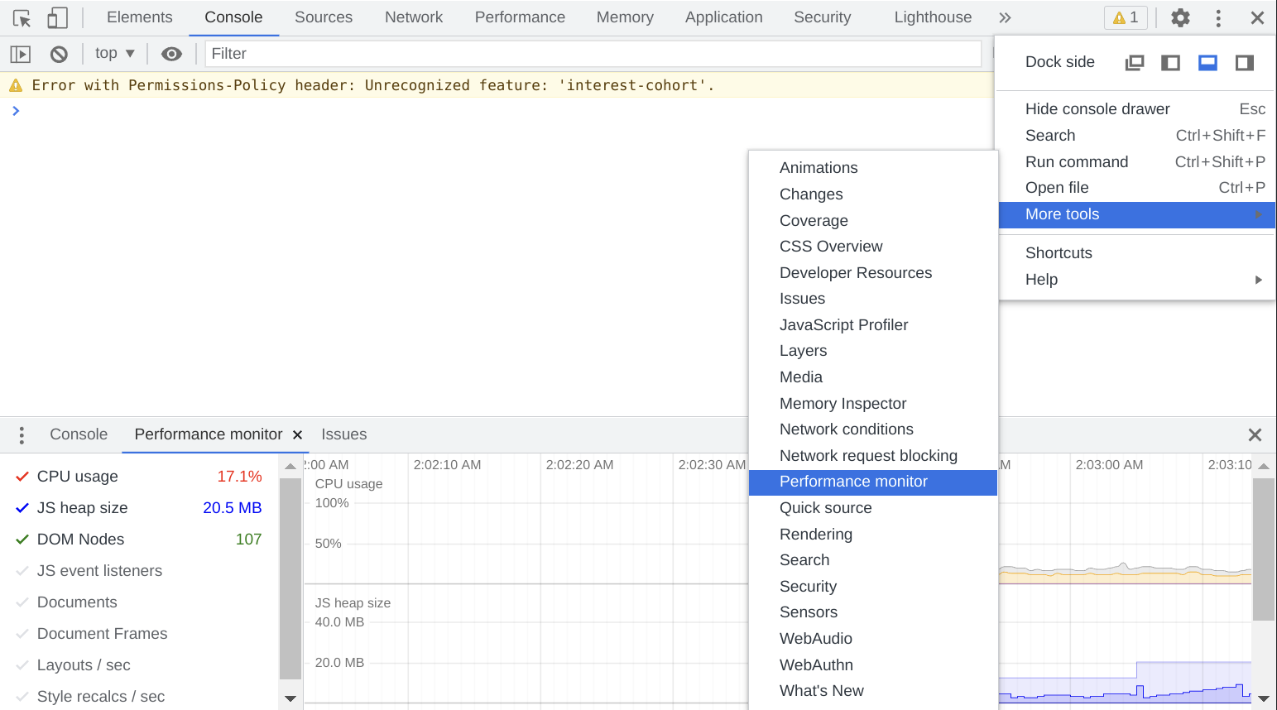1277x710 pixels.
Task: Clear console with the block icon
Action: 59,54
